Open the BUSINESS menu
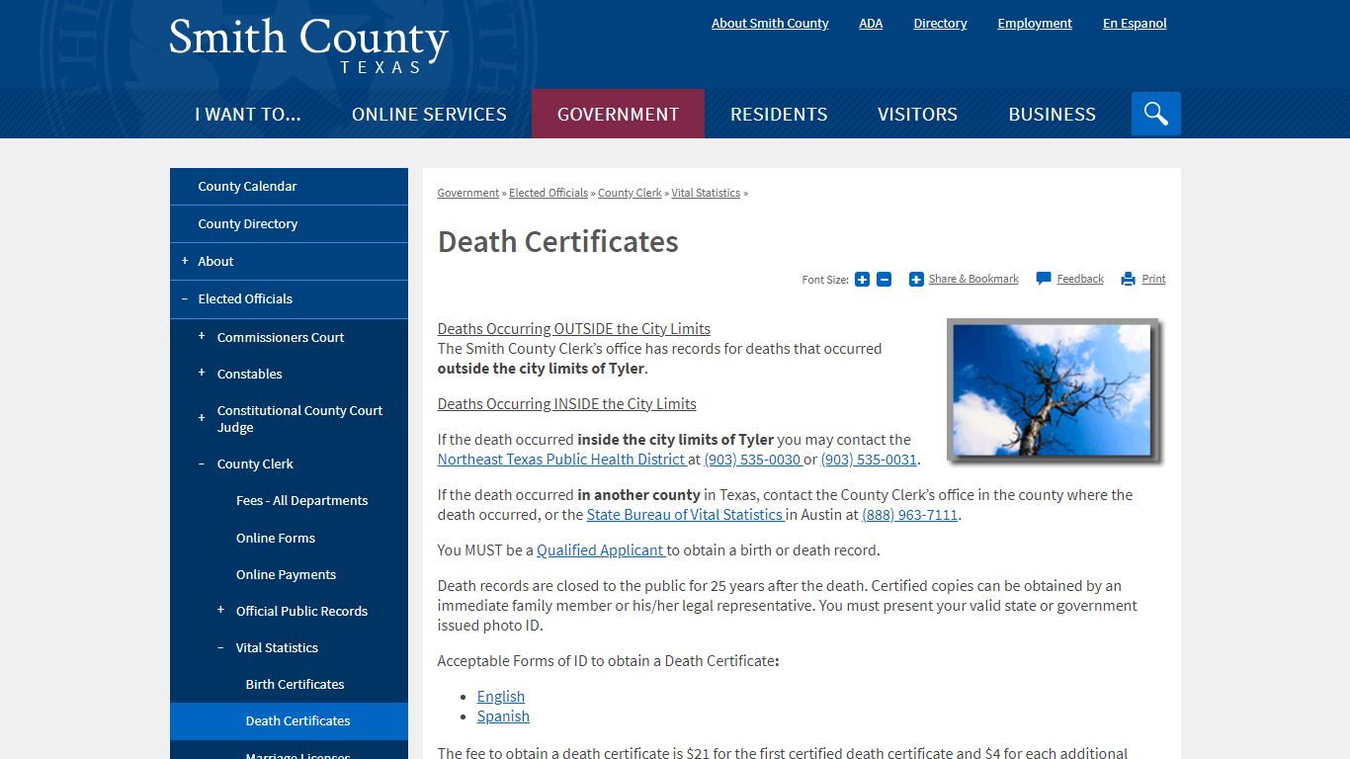 pos(1052,114)
